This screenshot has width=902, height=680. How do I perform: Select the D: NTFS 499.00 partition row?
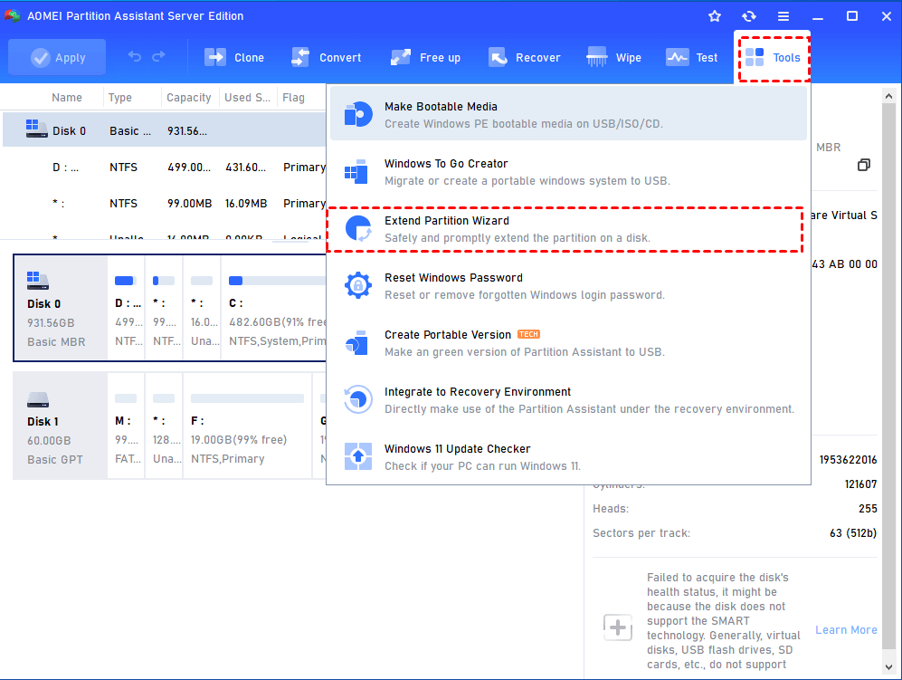tap(165, 167)
